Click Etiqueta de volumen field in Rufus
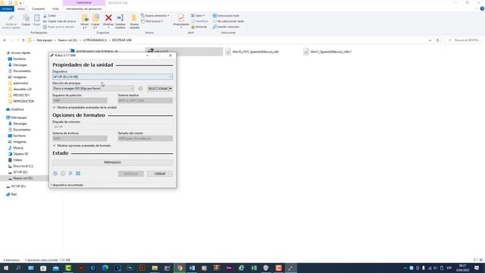The height and width of the screenshot is (273, 485). 113,127
